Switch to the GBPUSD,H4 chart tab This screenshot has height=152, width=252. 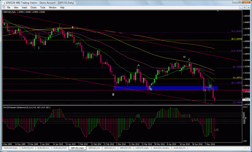[x=94, y=148]
